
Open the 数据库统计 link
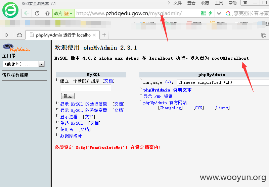pos(71,136)
